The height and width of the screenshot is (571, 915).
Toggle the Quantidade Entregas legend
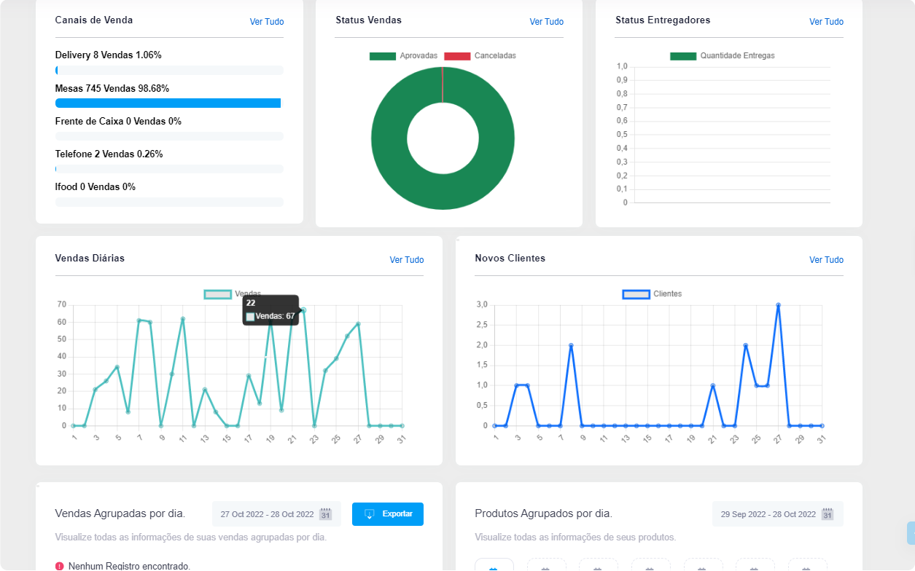pyautogui.click(x=723, y=55)
